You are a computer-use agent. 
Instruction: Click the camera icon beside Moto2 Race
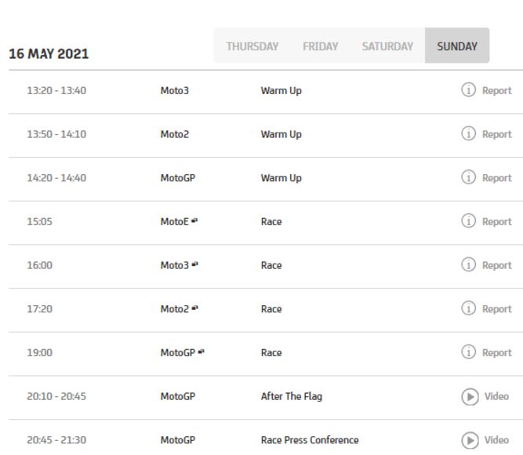click(x=194, y=309)
